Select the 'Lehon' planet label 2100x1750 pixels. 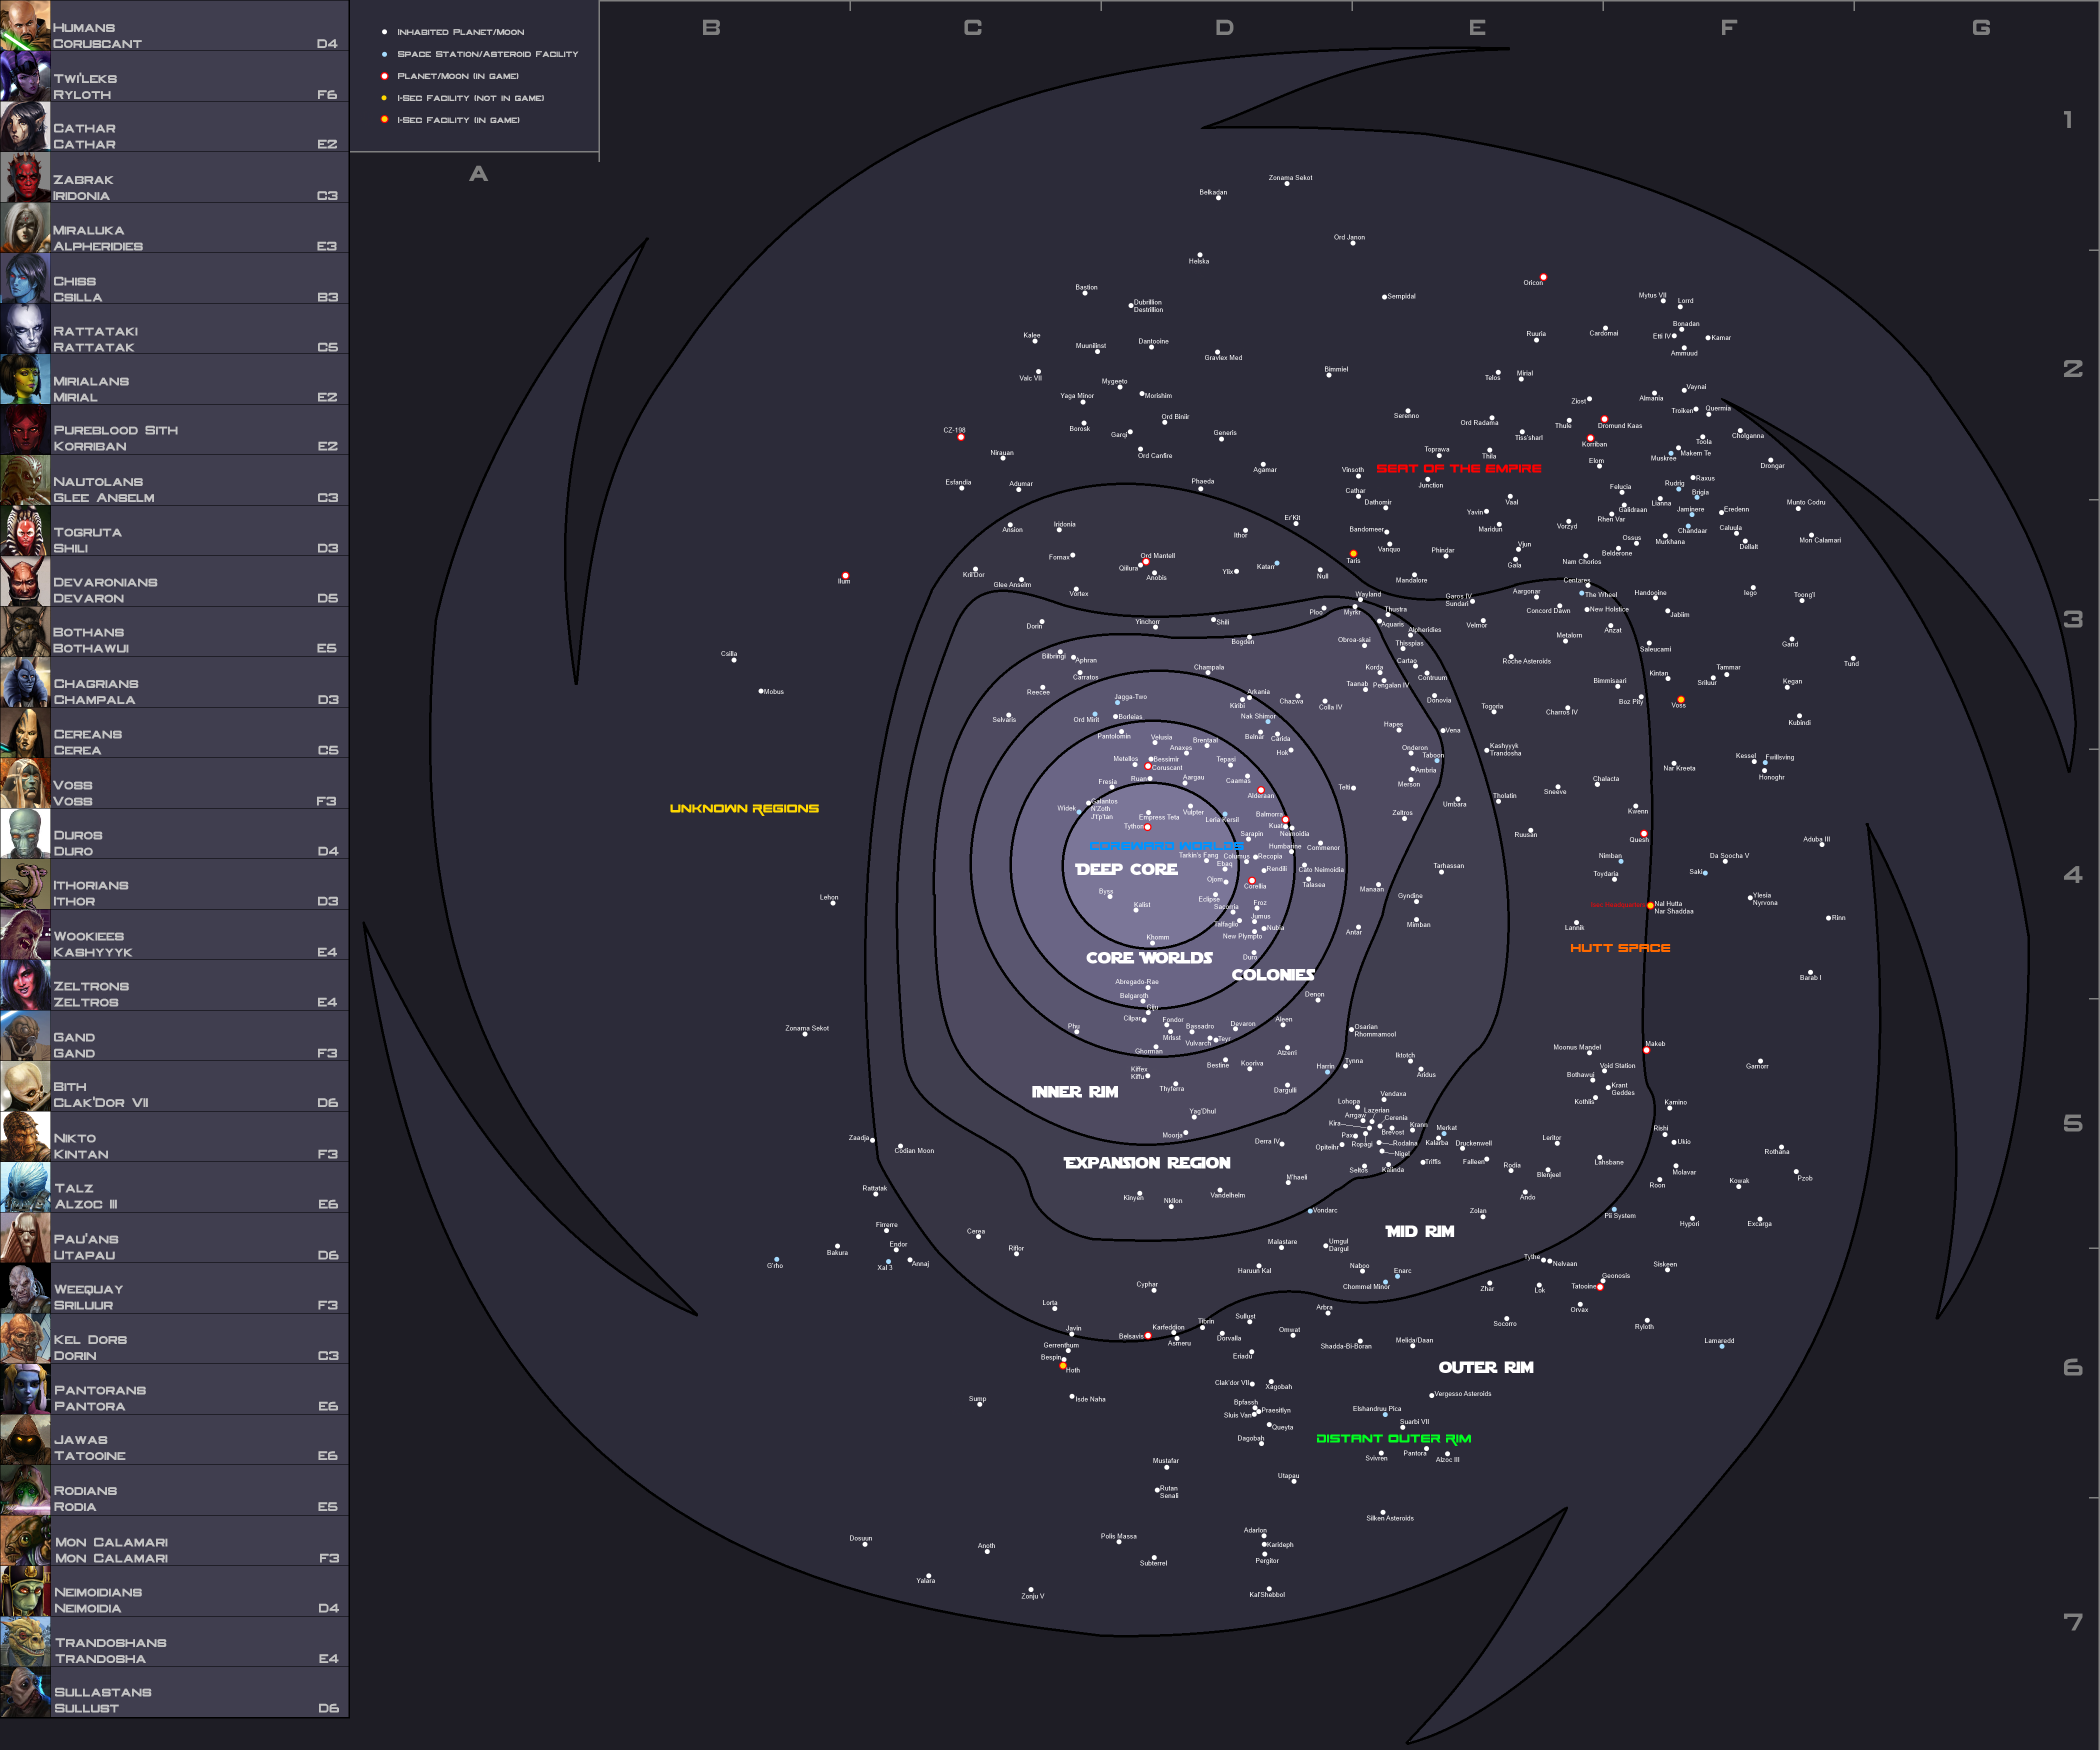(x=829, y=897)
